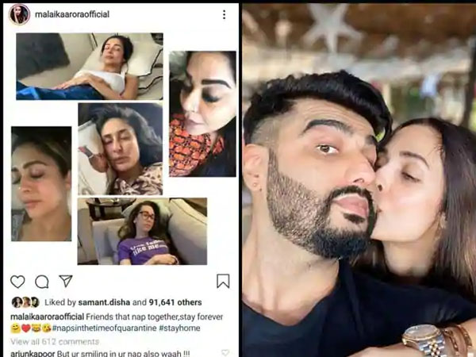Open #napsinthetimeofquarantine hashtag

pos(105,328)
